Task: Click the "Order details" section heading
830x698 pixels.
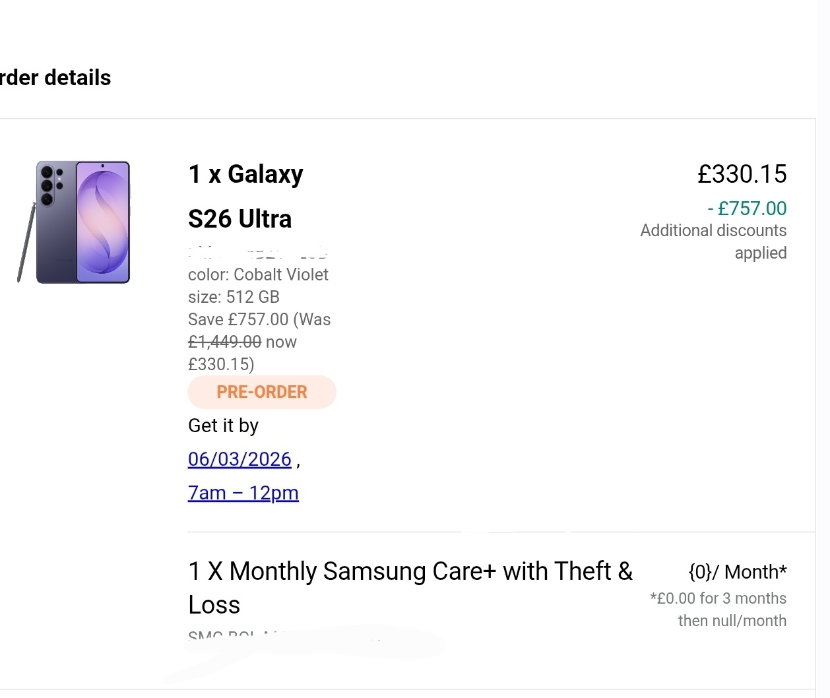Action: coord(55,78)
